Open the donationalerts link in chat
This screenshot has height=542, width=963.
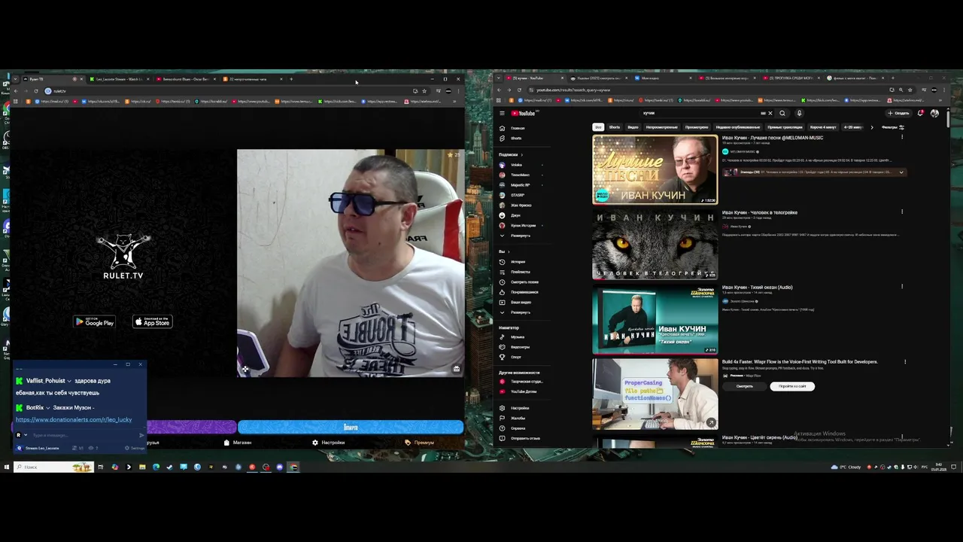74,419
